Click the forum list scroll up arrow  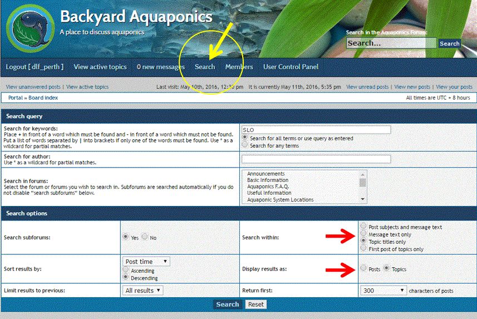(362, 174)
